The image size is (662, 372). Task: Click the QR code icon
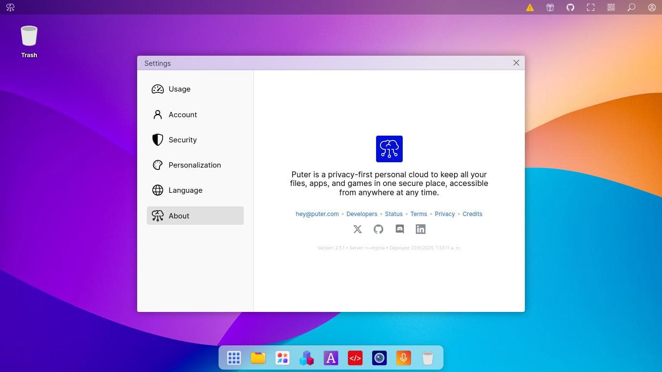click(x=611, y=7)
